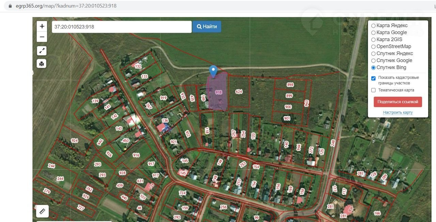Zoom in using the plus button
Screen dimensions: 436x222
click(x=42, y=26)
